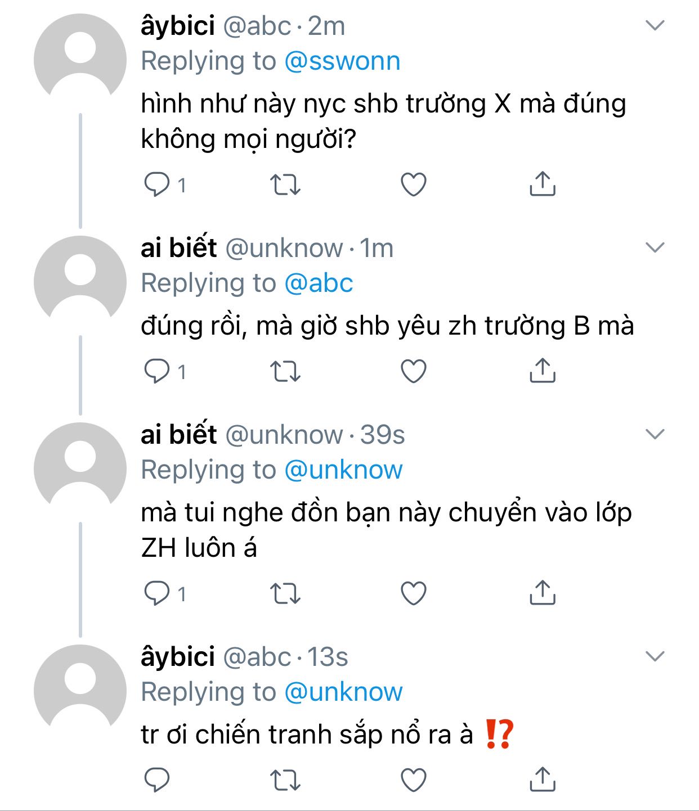Open @abc link in 'Replying to @abc'

click(319, 283)
